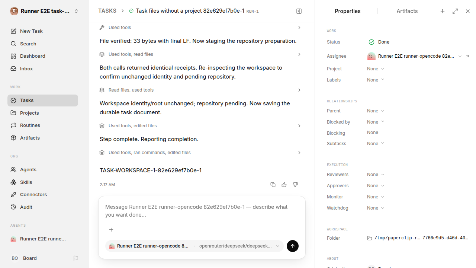The image size is (476, 268).
Task: Open the Project None dropdown
Action: coord(376,69)
